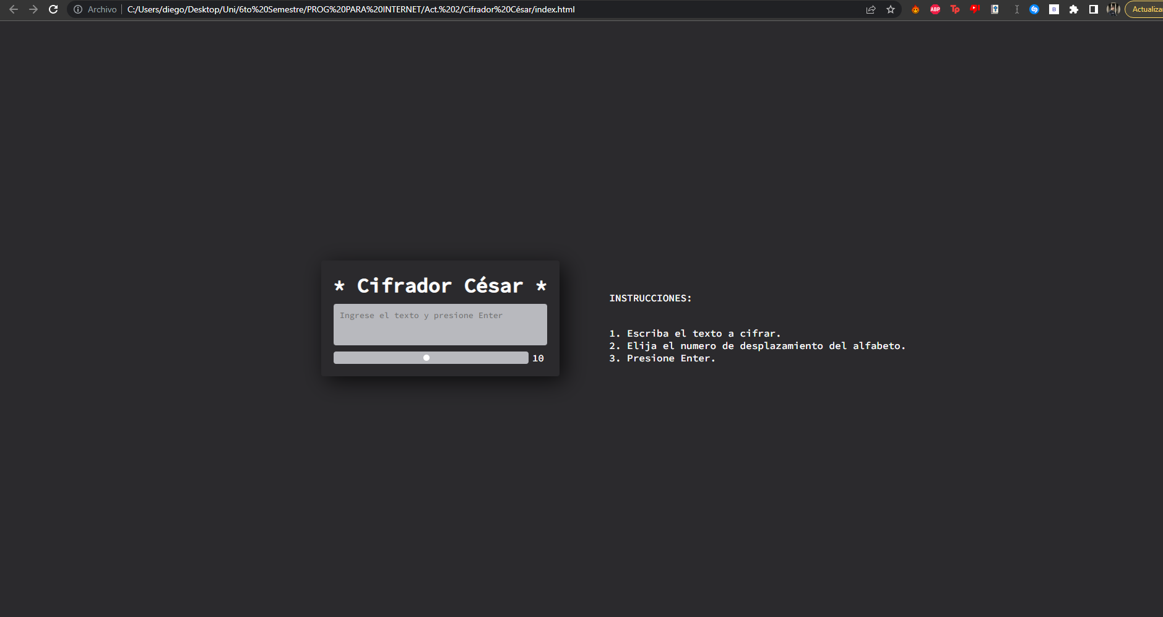Share the current page
The width and height of the screenshot is (1163, 617).
871,9
